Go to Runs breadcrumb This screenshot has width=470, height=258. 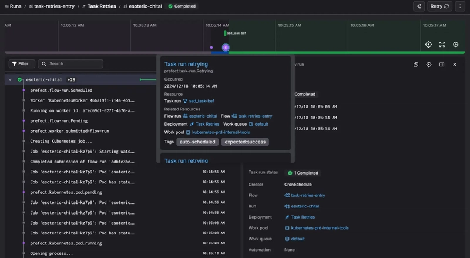click(x=13, y=6)
